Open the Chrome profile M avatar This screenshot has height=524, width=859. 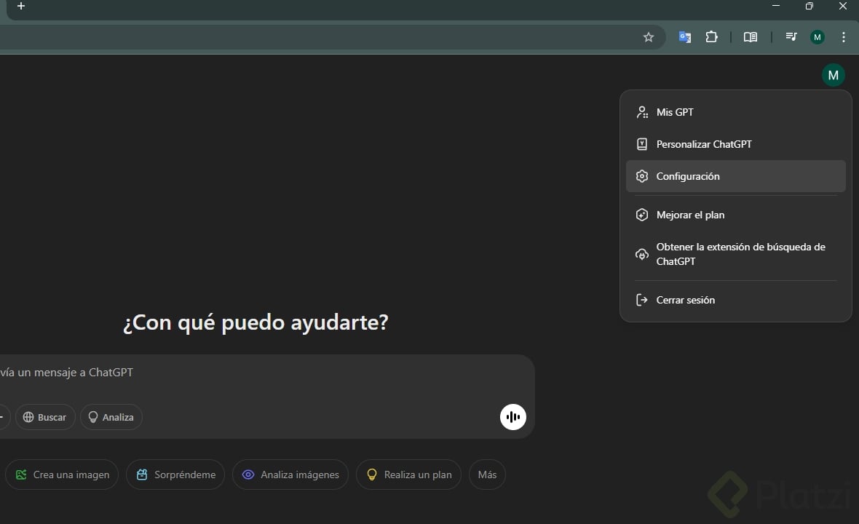pyautogui.click(x=818, y=37)
